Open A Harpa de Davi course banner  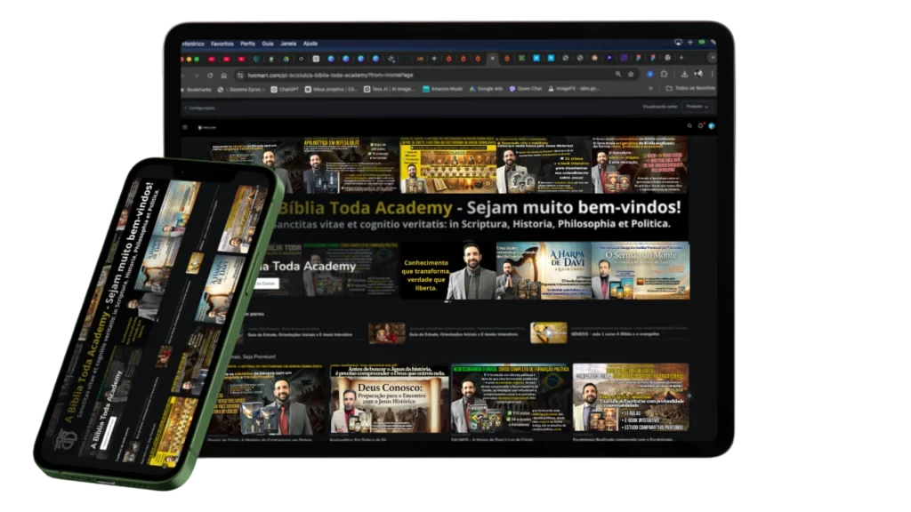(544, 271)
